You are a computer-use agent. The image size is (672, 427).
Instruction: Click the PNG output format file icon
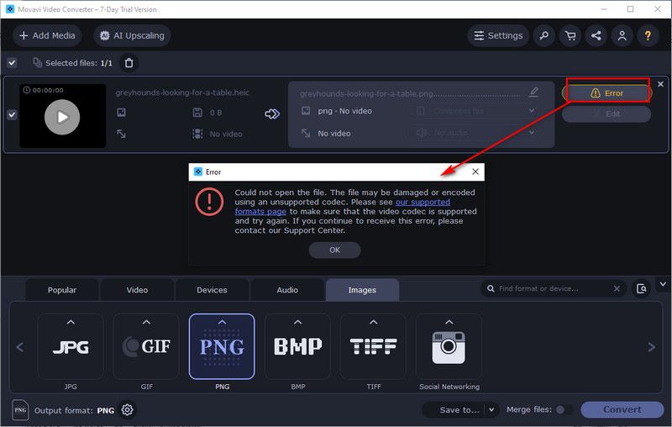coord(20,410)
